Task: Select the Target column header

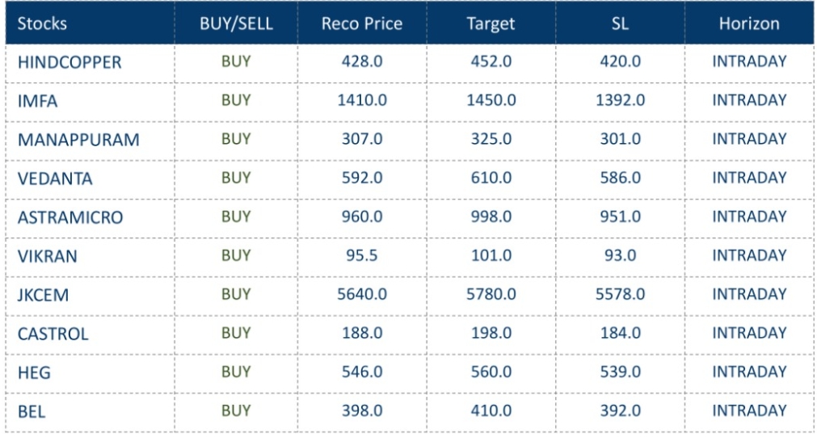Action: point(491,23)
